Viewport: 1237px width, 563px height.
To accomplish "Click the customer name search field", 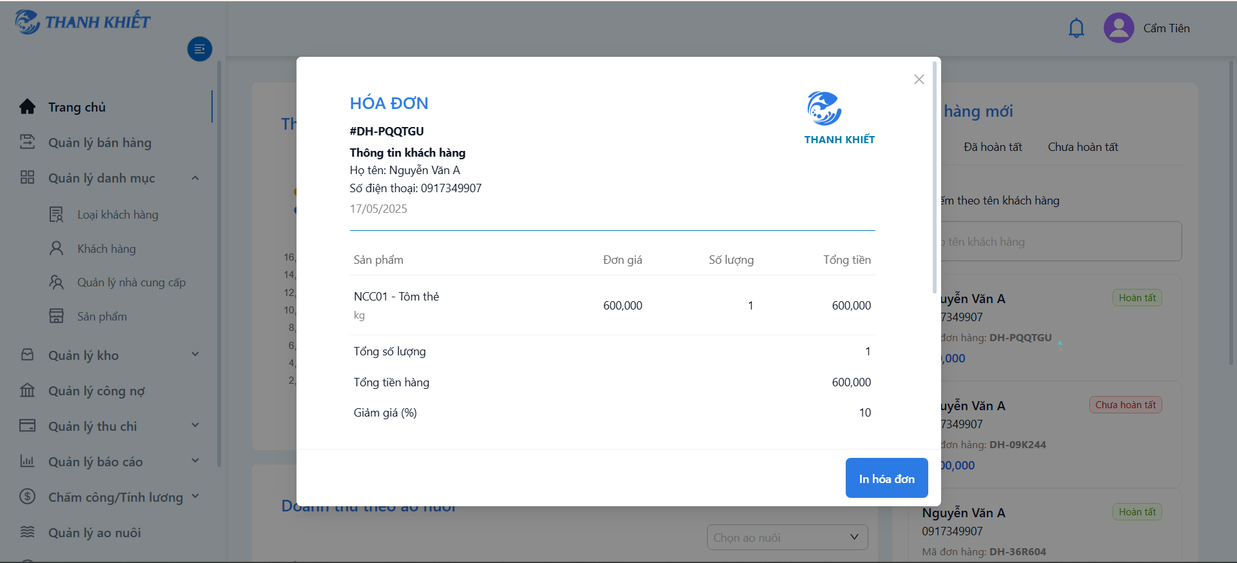I will 1061,241.
